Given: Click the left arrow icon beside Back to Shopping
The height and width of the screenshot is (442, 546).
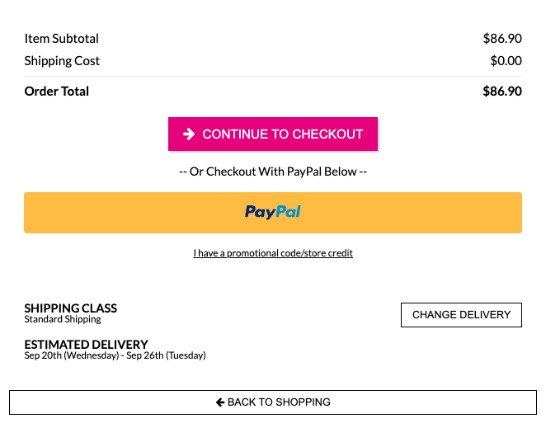Looking at the screenshot, I should coord(220,402).
